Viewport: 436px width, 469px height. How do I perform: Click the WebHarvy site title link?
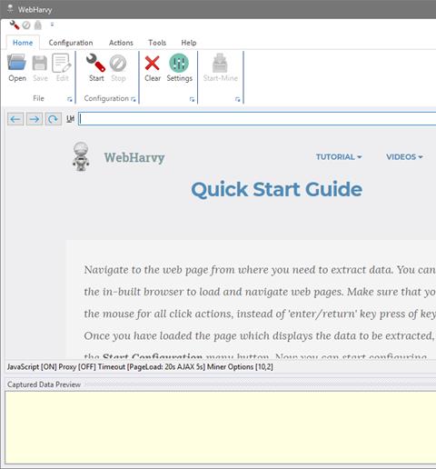(134, 157)
